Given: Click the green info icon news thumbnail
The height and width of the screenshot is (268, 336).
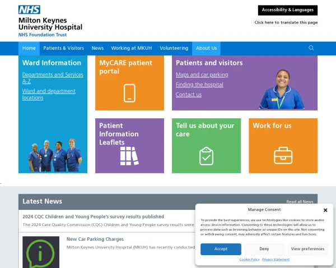Looking at the screenshot, I should (x=41, y=252).
